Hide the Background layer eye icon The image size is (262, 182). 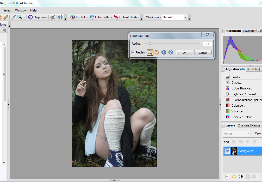coord(227,151)
